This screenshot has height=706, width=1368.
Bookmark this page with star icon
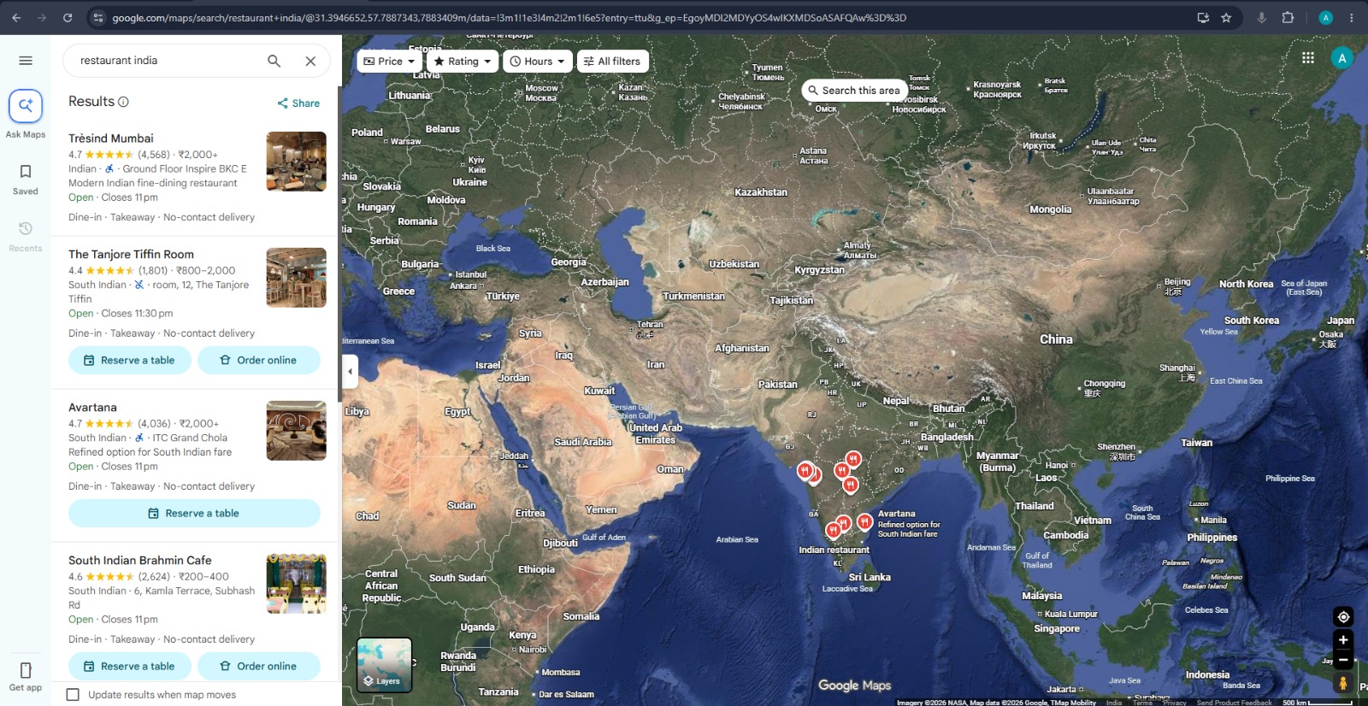1226,17
